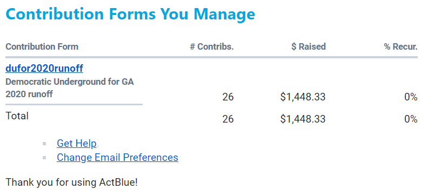Image resolution: width=421 pixels, height=196 pixels.
Task: Click the $1,448.33 amount in dufor2020runoff row
Action: [303, 97]
